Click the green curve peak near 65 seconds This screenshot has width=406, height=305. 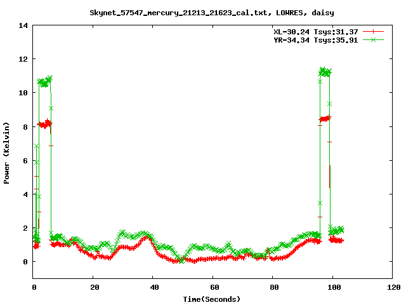pos(228,244)
